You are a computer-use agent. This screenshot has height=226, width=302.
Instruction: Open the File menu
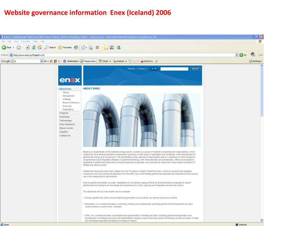pos(3,41)
